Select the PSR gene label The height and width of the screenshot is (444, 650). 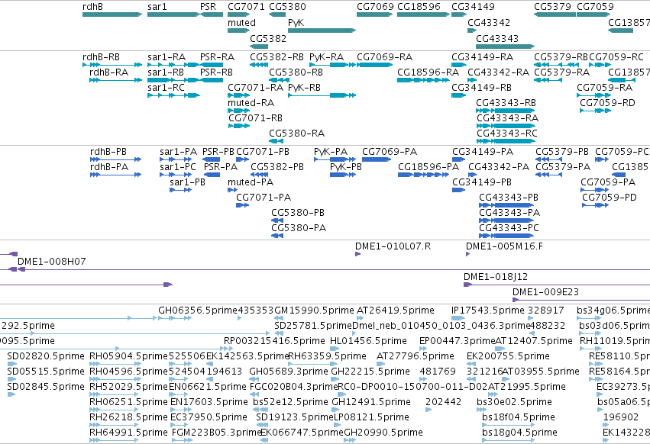click(x=208, y=7)
